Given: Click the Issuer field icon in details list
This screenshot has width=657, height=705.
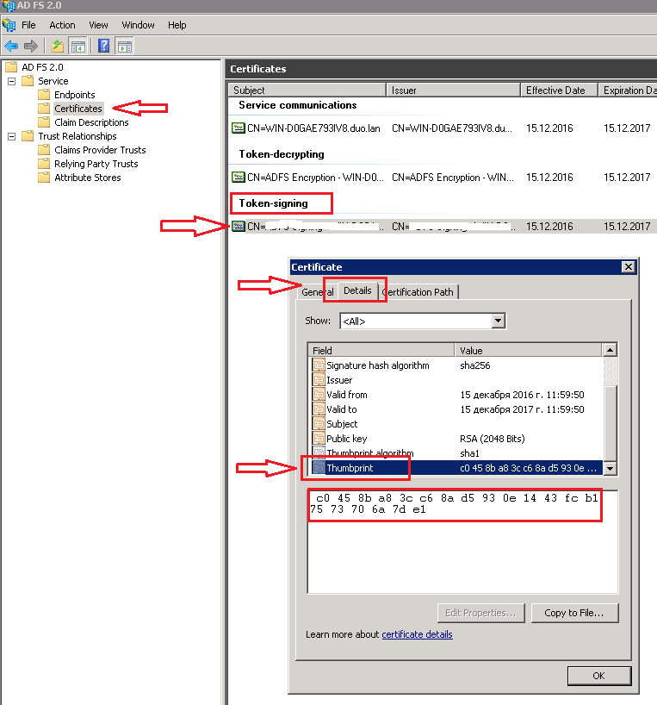Looking at the screenshot, I should [x=319, y=380].
